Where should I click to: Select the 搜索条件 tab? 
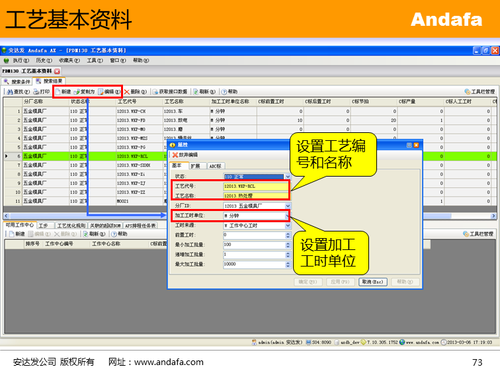[x=17, y=81]
